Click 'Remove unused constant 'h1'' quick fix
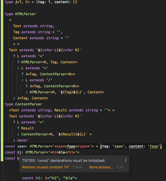 [46, 167]
